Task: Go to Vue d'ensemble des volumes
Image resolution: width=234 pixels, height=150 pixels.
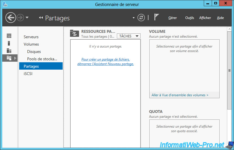Action: pos(180,95)
